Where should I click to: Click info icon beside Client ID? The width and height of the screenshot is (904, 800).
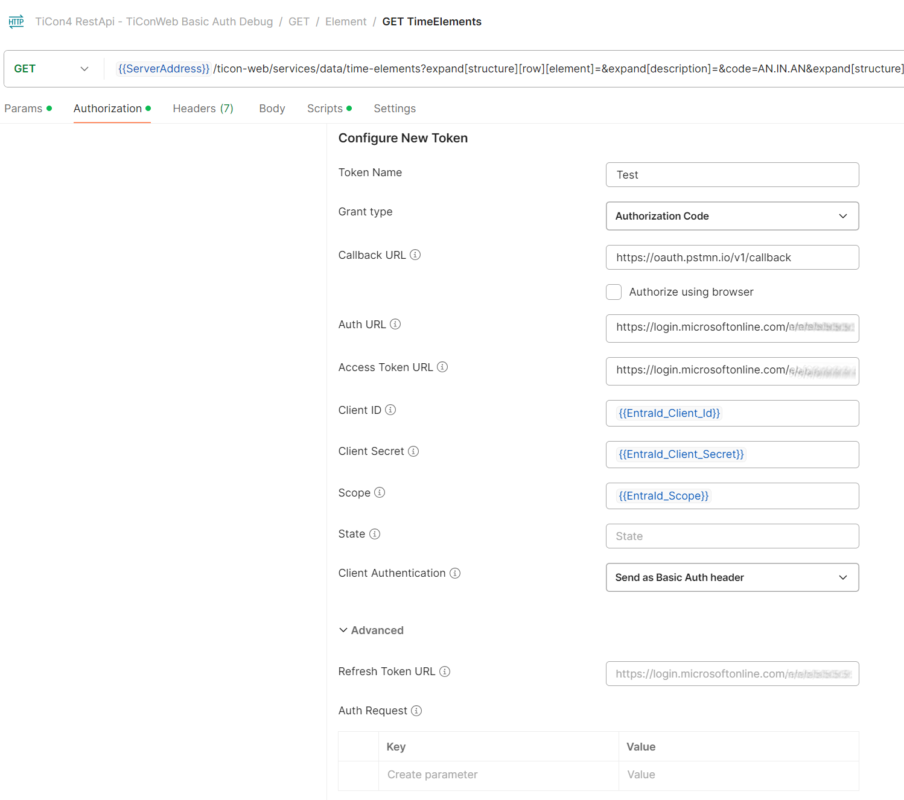coord(390,410)
